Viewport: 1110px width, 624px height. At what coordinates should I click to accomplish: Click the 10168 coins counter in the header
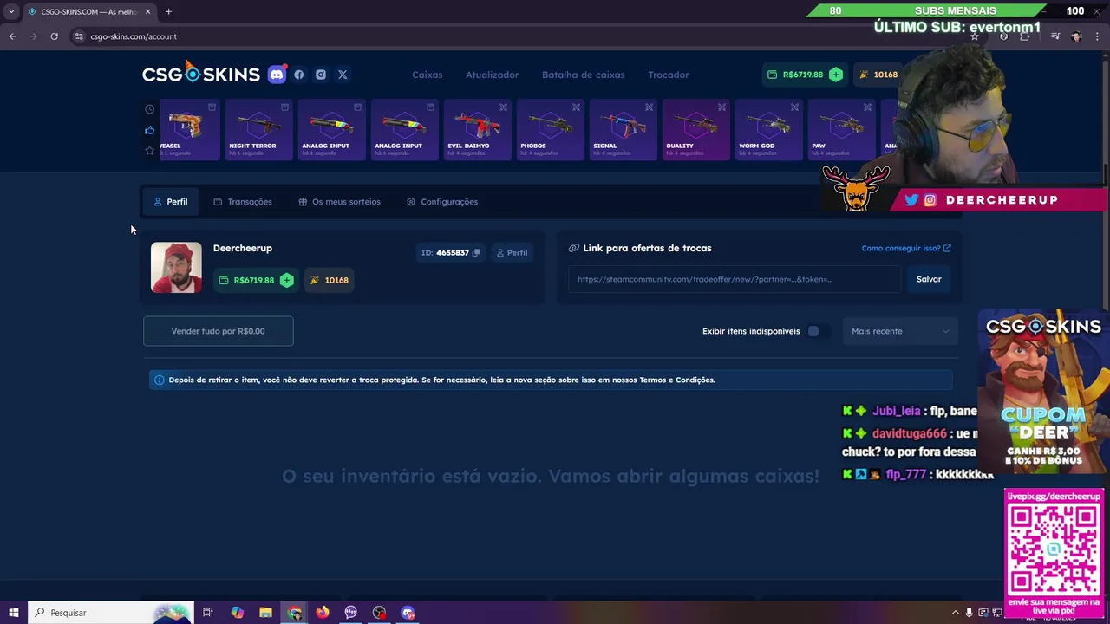tap(878, 75)
